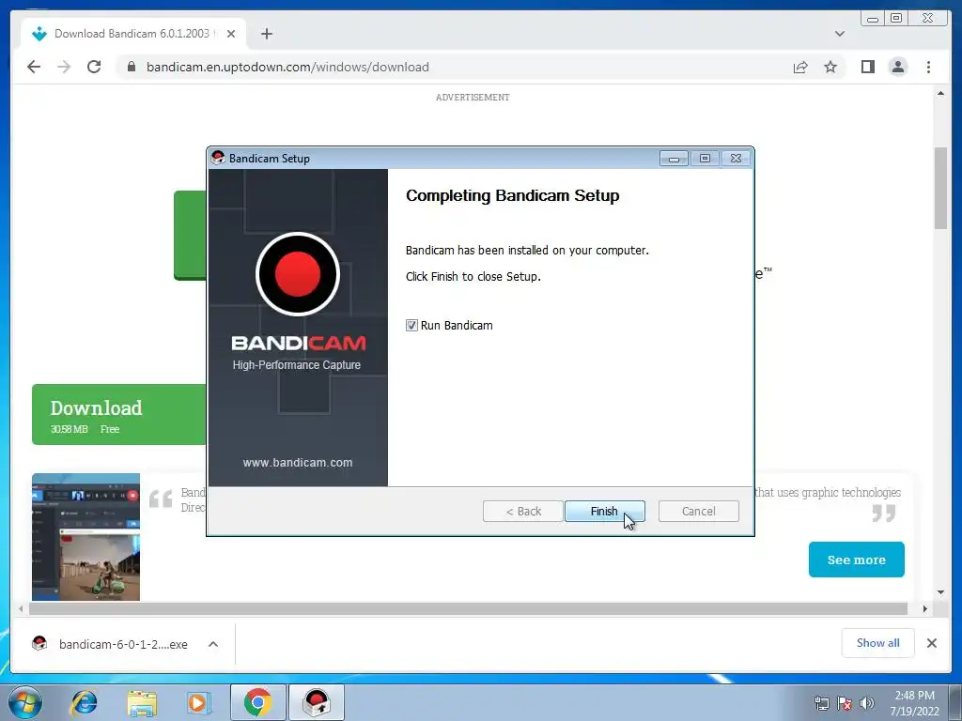Open Chrome profile avatar
The image size is (962, 721).
pyautogui.click(x=897, y=67)
